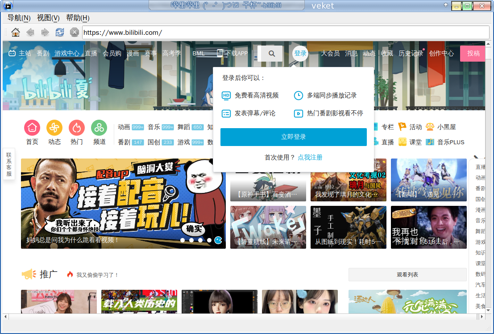Click the vertical scrollbar down arrow
This screenshot has width=494, height=334.
(x=488, y=310)
